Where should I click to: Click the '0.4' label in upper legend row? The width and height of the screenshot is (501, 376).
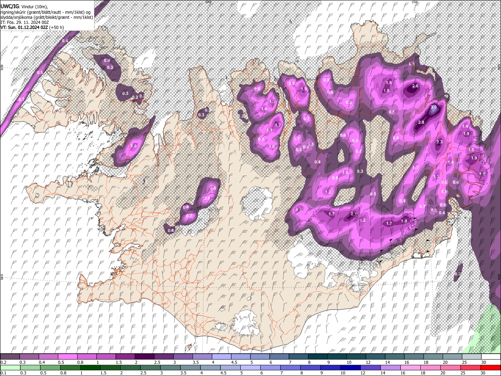click(x=42, y=362)
